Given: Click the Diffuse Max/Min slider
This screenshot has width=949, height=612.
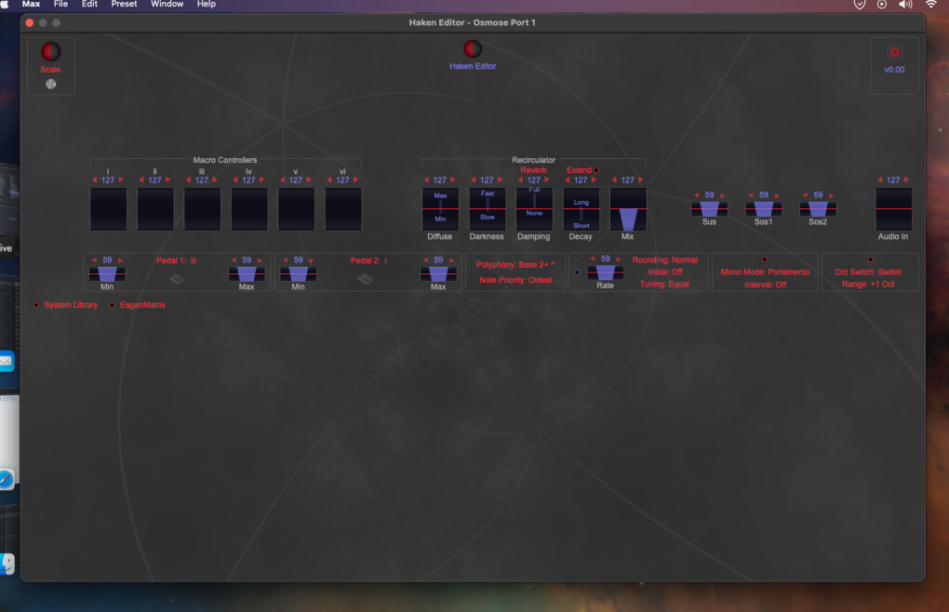Looking at the screenshot, I should (440, 208).
